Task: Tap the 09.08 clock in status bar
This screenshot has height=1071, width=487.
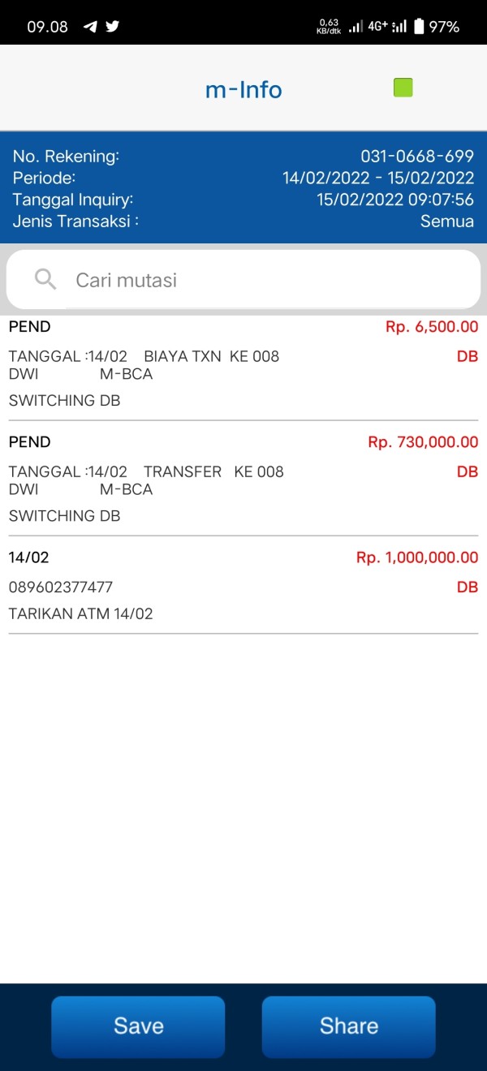Action: (47, 27)
